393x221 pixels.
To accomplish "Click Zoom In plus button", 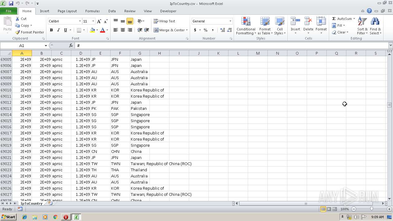I will [389, 209].
